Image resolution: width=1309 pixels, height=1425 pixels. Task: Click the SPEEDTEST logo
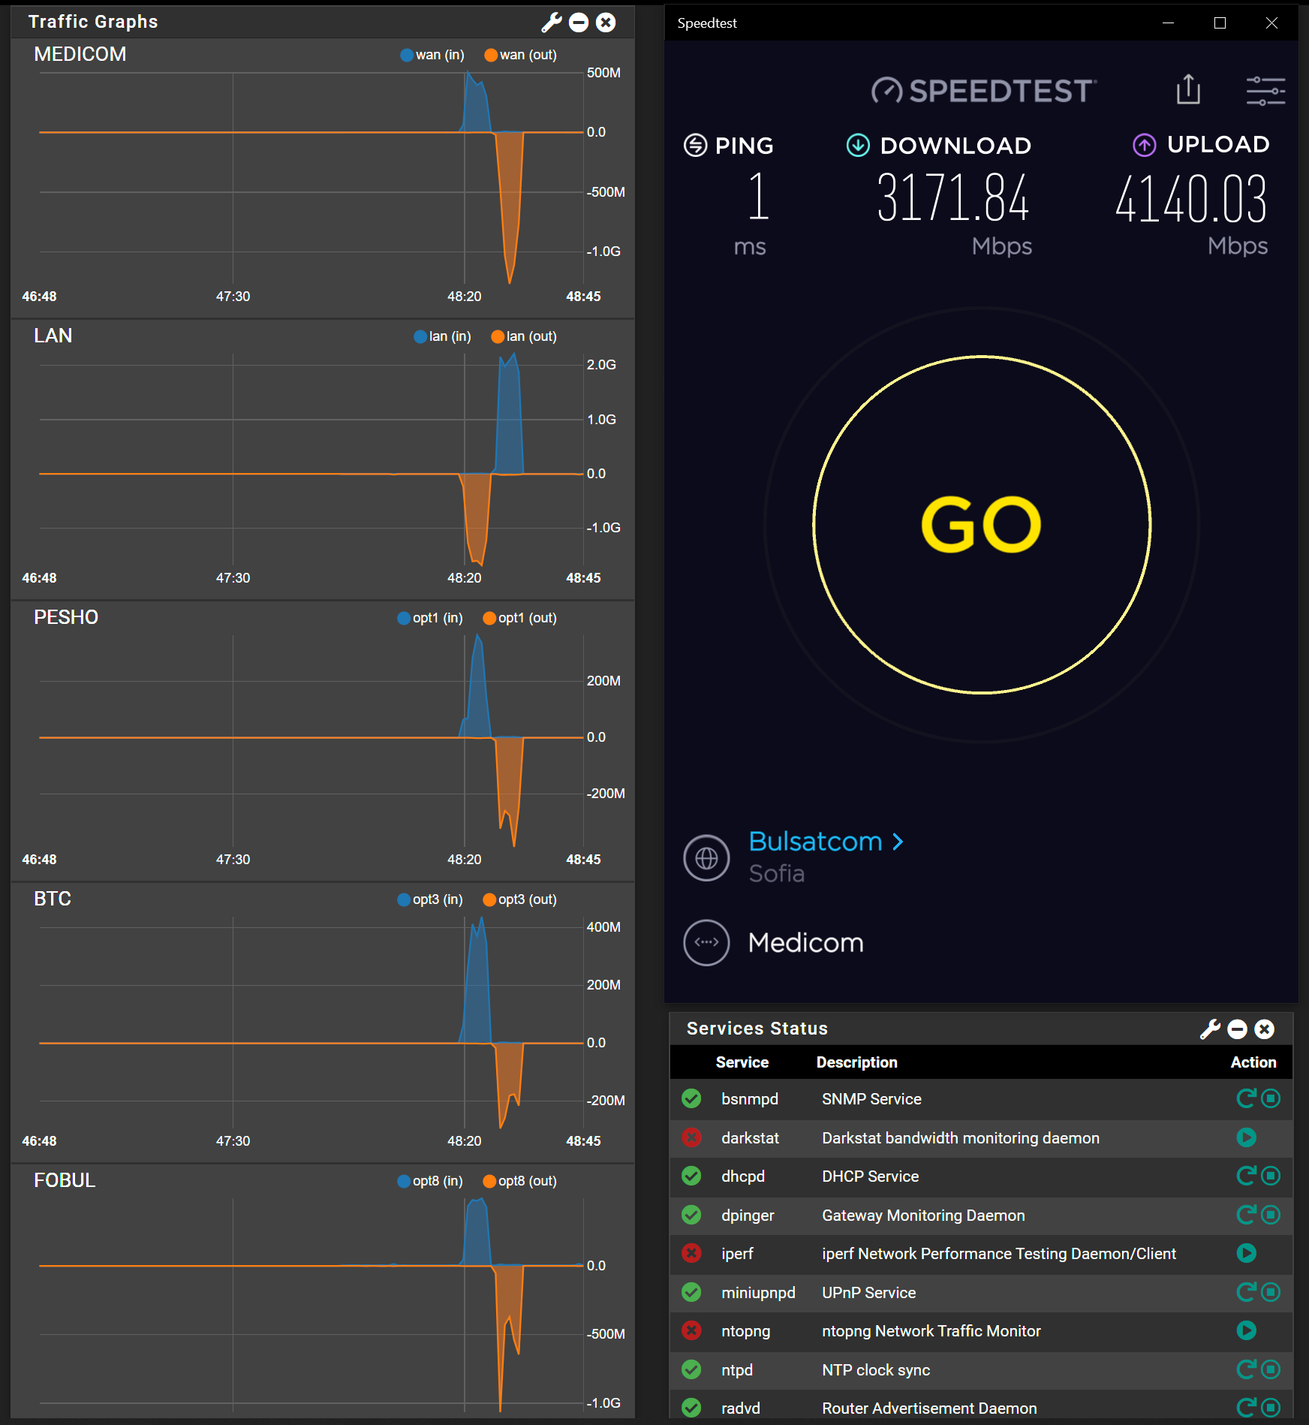click(x=983, y=91)
